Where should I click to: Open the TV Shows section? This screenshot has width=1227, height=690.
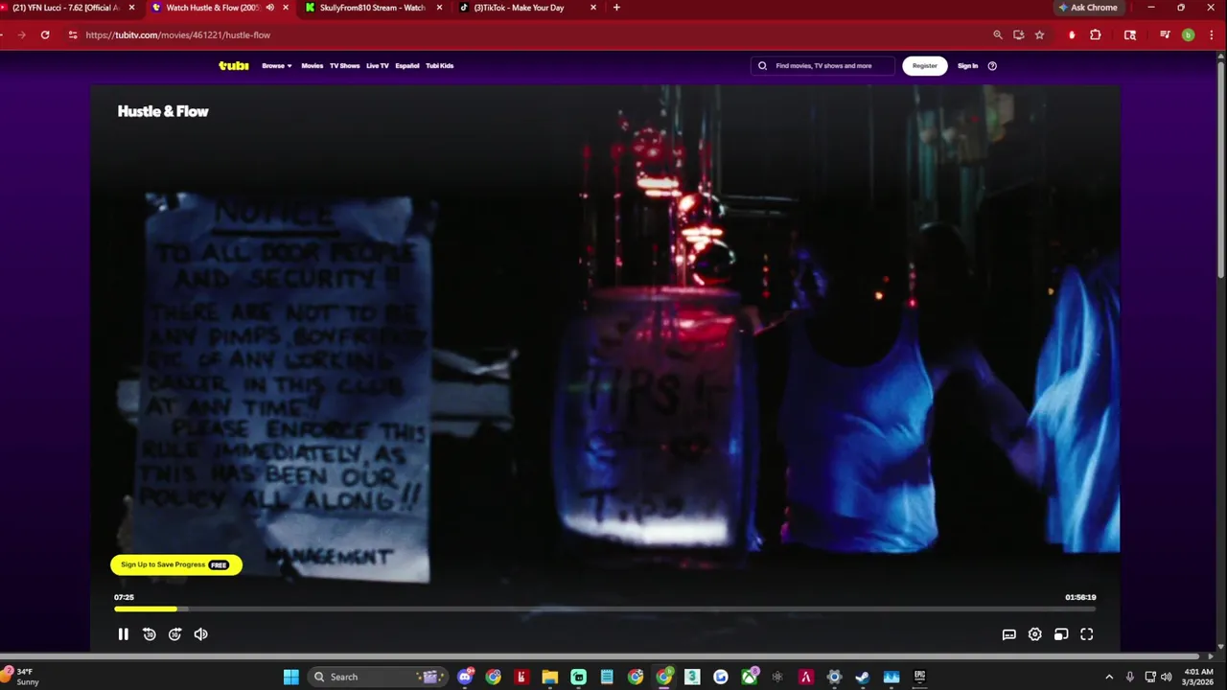pos(344,66)
